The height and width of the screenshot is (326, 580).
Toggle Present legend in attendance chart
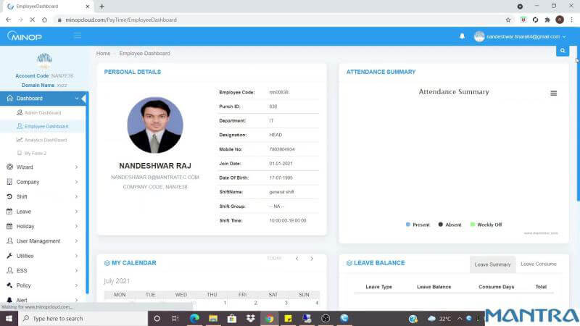click(418, 225)
